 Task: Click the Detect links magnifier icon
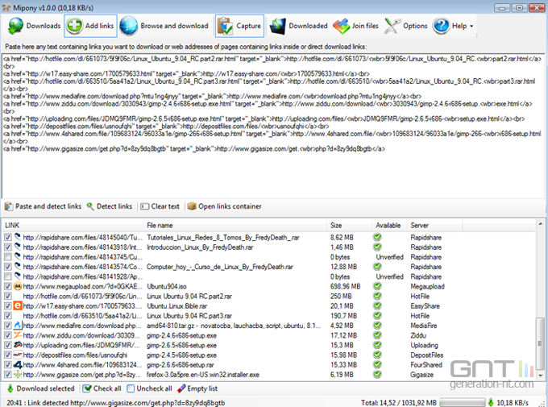coord(90,206)
